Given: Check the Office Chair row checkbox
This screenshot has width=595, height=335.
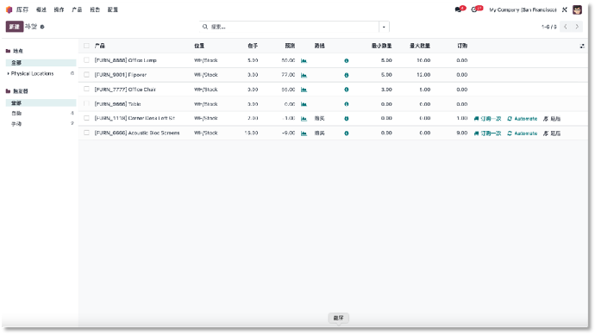Looking at the screenshot, I should click(86, 89).
